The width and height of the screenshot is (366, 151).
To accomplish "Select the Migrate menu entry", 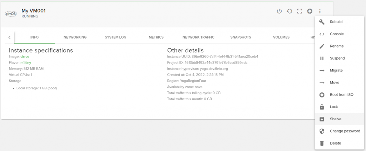I will (x=340, y=70).
